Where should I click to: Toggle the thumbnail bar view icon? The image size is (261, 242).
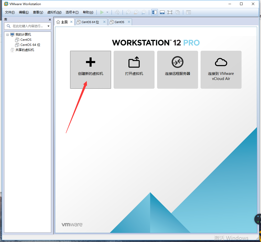pyautogui.click(x=162, y=12)
